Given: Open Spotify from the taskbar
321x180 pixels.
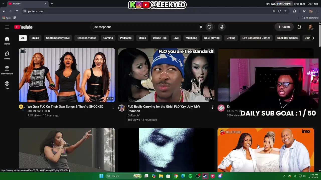Looking at the screenshot, I should point(190,176).
